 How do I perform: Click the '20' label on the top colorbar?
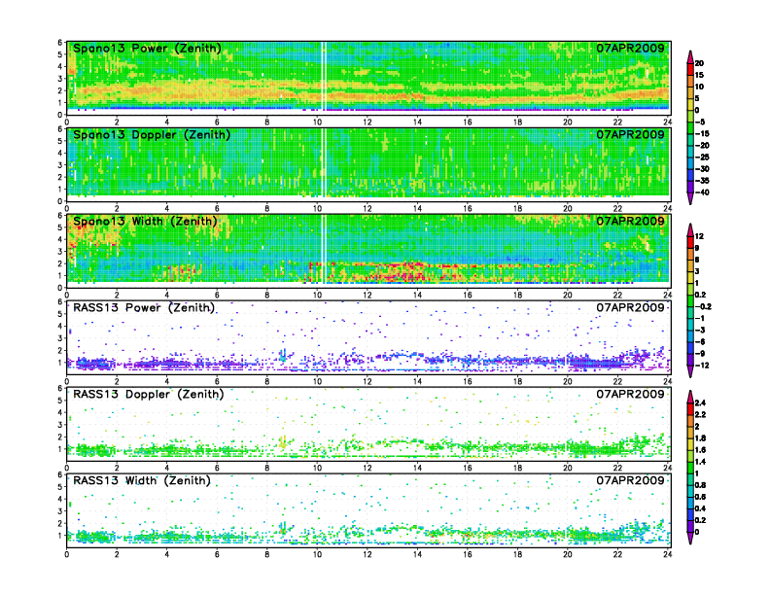click(699, 63)
